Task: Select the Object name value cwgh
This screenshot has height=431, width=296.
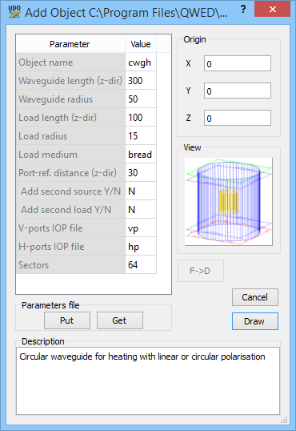Action: click(x=141, y=62)
